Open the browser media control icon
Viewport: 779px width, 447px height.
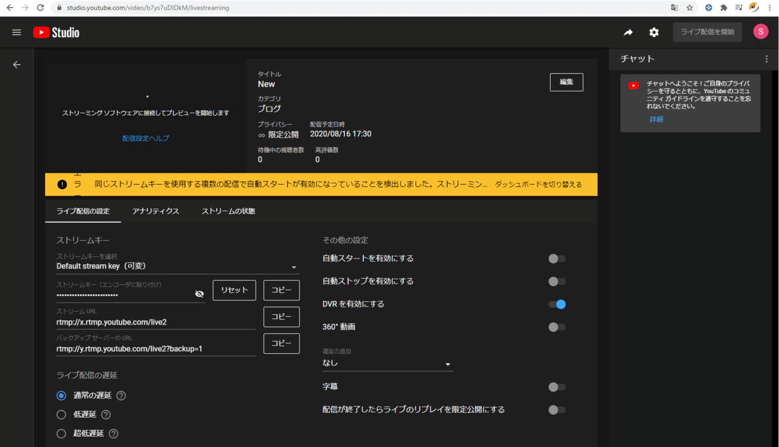(x=739, y=8)
